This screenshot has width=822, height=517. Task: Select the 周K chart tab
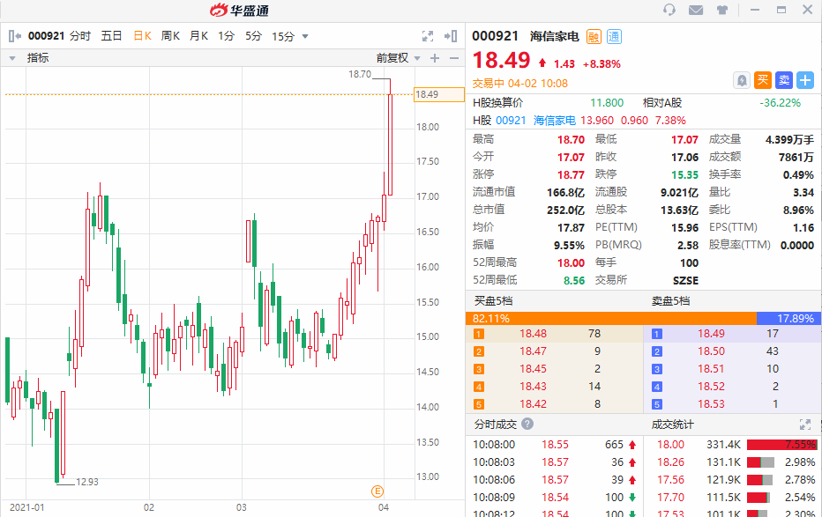(x=170, y=36)
